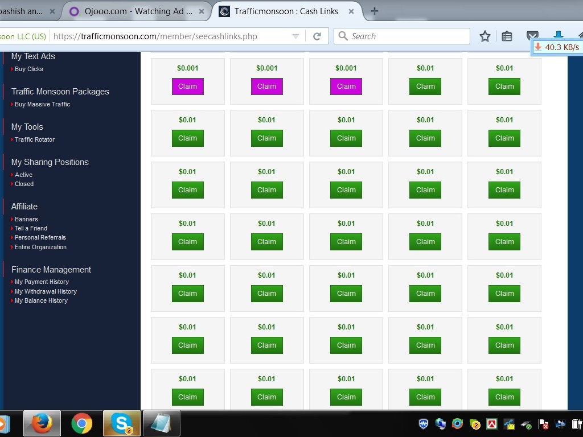Claim the first $0.01 link in top row

[x=425, y=86]
